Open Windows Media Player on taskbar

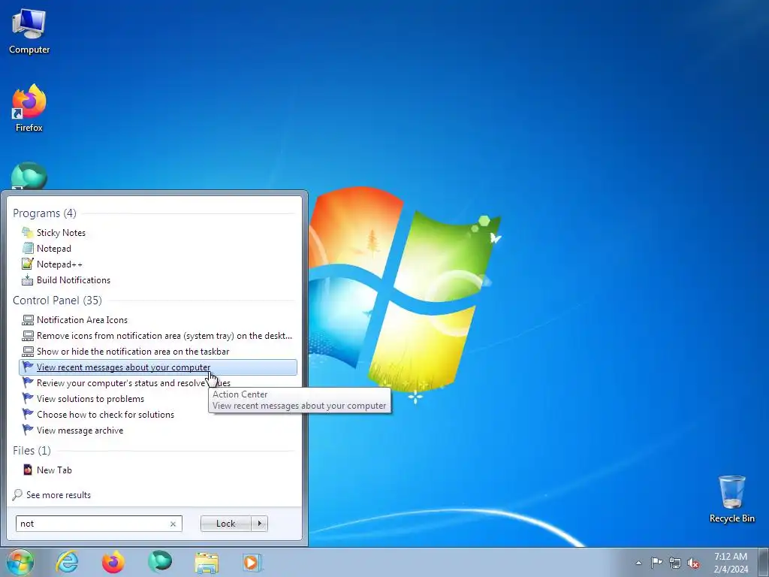[252, 562]
